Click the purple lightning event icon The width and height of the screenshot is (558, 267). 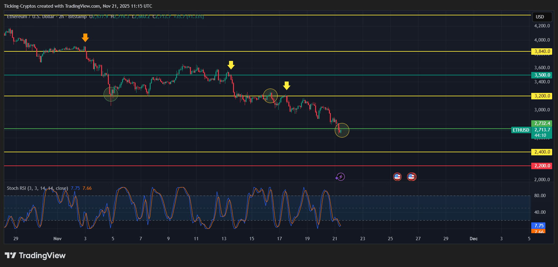point(340,177)
